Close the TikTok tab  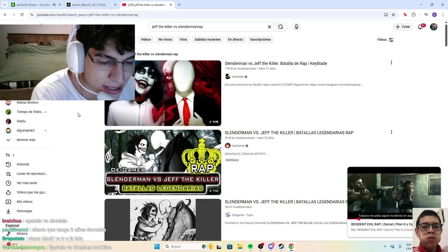115,5
